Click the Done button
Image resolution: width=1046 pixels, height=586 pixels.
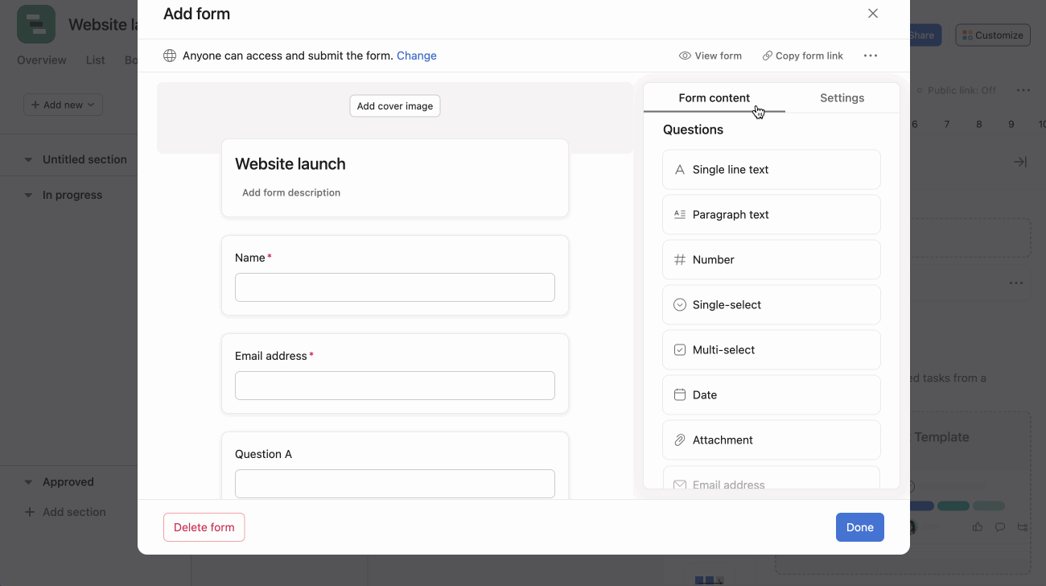[x=859, y=527]
